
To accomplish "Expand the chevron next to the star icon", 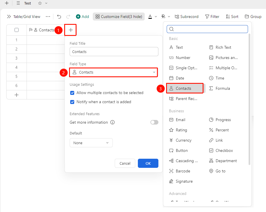I will click(46, 3).
